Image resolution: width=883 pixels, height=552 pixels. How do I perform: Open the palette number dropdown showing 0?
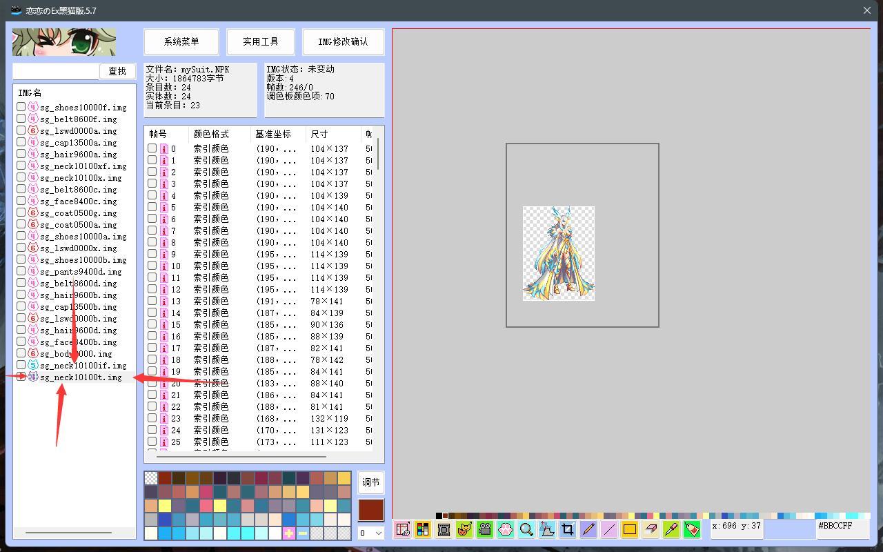371,533
